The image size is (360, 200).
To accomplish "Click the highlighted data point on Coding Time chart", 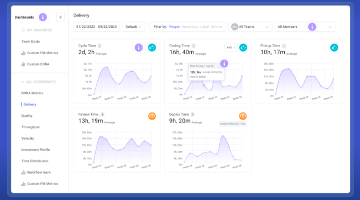I will pos(204,85).
